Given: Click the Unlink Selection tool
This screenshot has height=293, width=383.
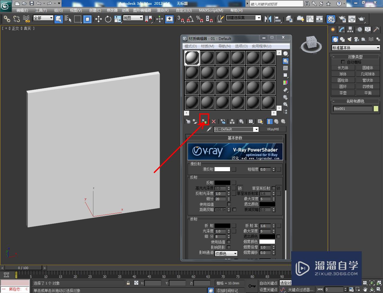Looking at the screenshot, I should [x=16, y=19].
